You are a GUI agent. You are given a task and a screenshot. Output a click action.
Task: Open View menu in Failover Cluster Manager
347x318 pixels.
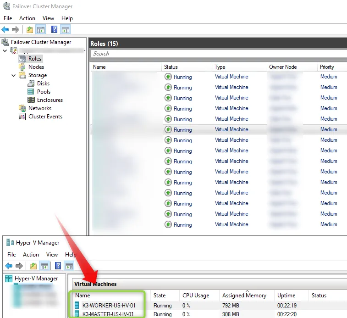pyautogui.click(x=48, y=18)
